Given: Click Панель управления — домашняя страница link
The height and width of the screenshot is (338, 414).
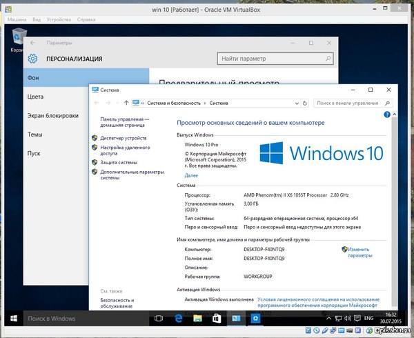Looking at the screenshot, I should pos(125,122).
